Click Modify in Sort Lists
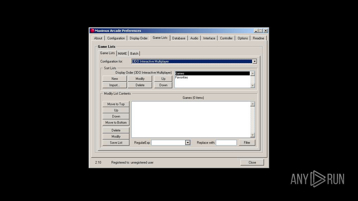Screen dimensions: 358x201 point(140,79)
